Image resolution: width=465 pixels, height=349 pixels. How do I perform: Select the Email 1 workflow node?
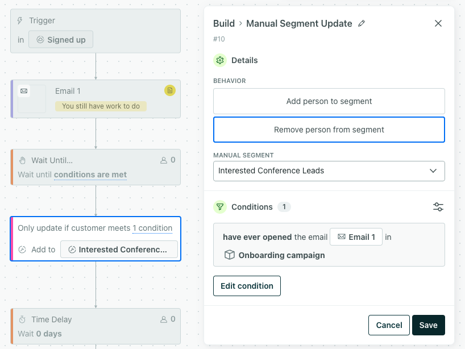96,99
